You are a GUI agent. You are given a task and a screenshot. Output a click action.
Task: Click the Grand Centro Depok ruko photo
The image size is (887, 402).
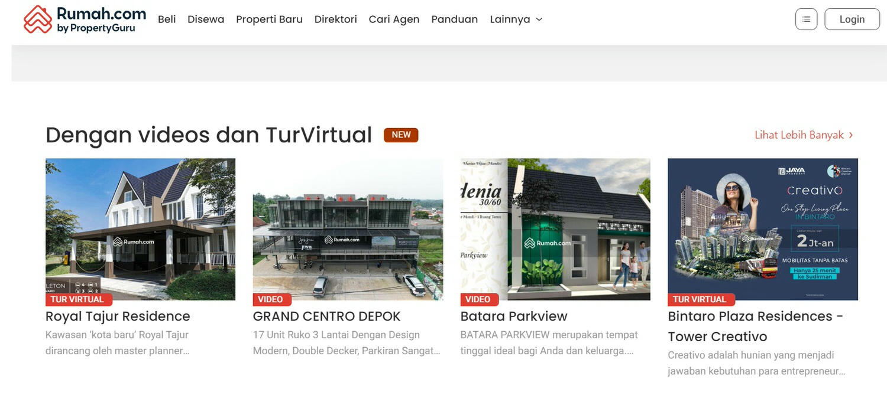pyautogui.click(x=348, y=229)
